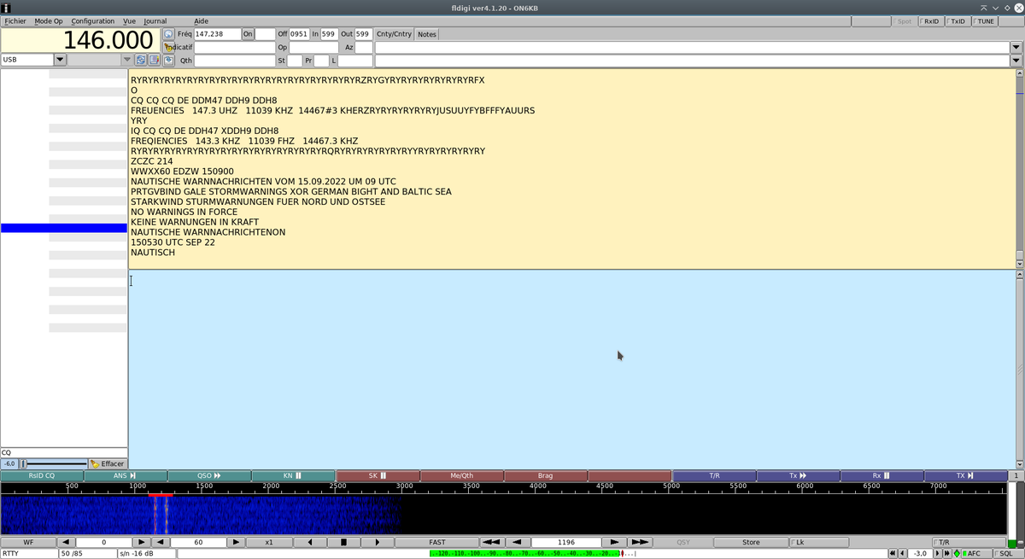Viewport: 1025px width, 559px height.
Task: Click the receive panel scrollbar
Action: [1019, 171]
